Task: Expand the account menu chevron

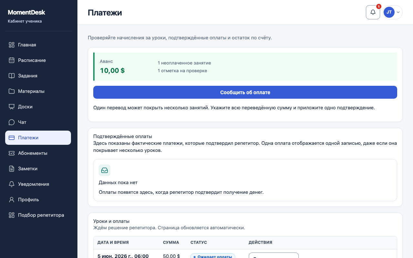Action: point(398,12)
